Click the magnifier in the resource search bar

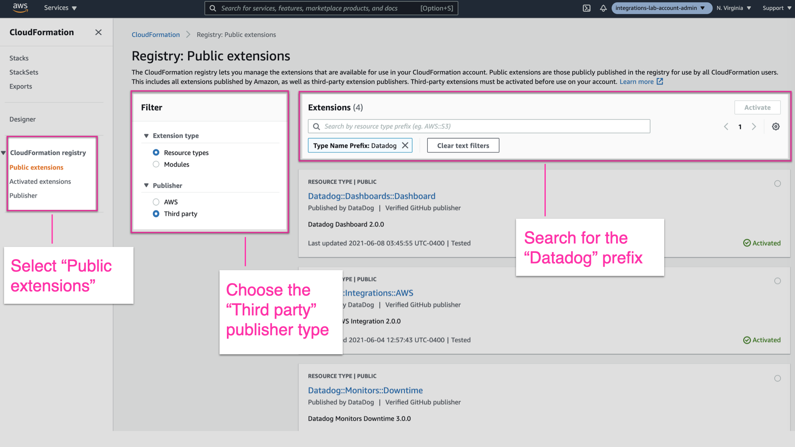point(316,126)
